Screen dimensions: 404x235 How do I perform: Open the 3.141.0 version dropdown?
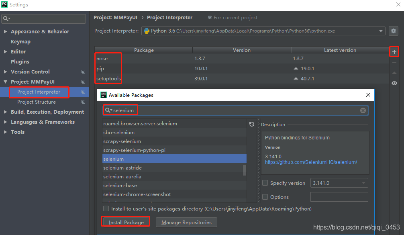(363, 183)
